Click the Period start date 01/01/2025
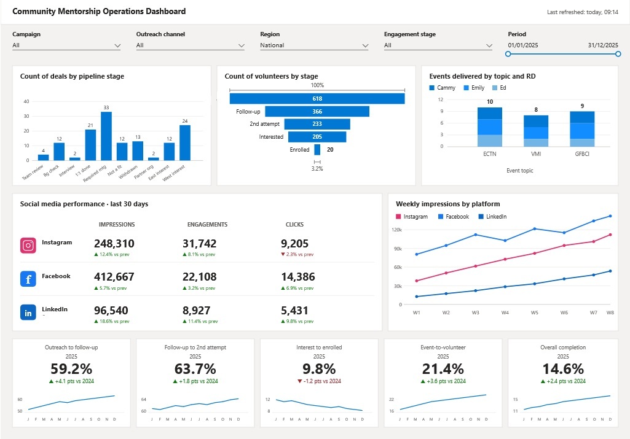The height and width of the screenshot is (439, 630). click(522, 45)
